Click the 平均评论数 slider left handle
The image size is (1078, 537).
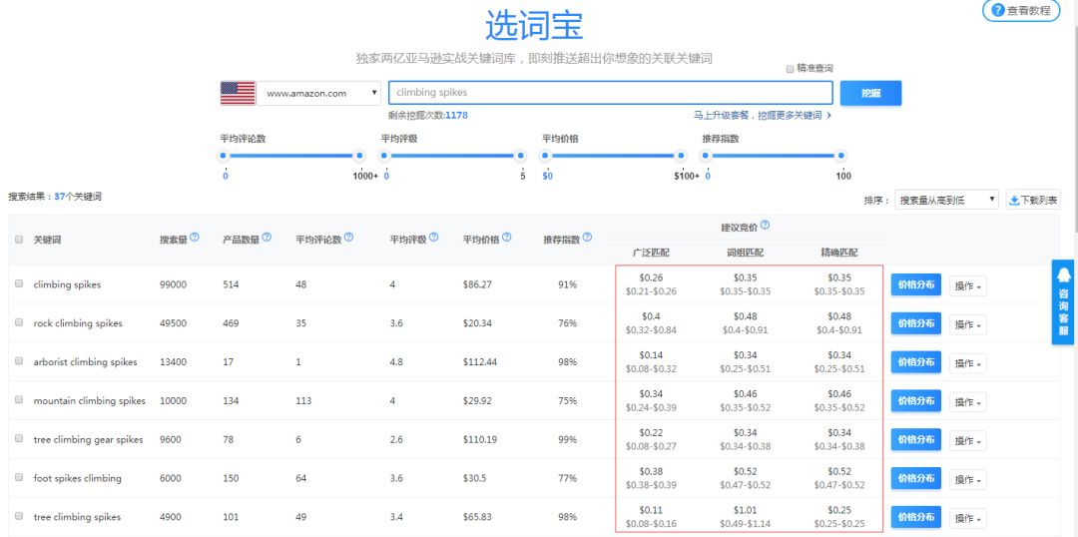pos(223,156)
